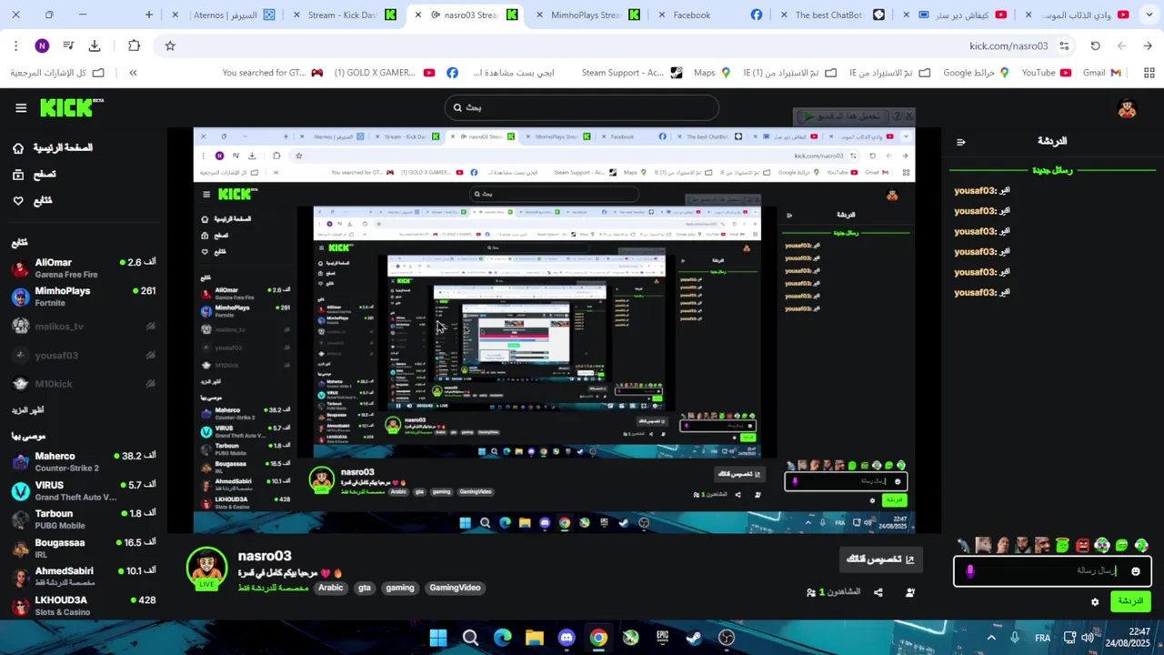Open Chrome three-dot menu
Viewport: 1164px width, 655px height.
(15, 45)
